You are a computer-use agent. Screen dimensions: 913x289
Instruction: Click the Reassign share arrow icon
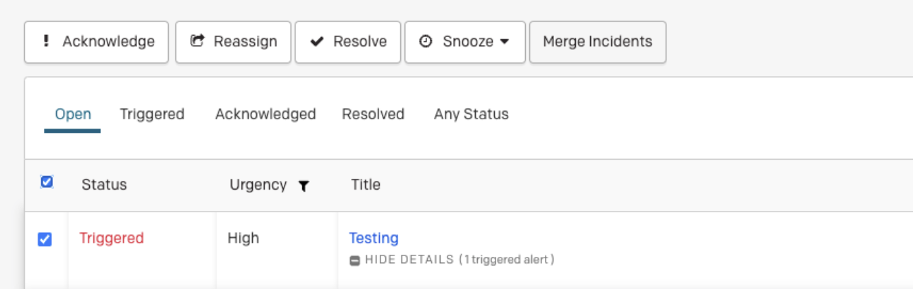click(x=197, y=42)
